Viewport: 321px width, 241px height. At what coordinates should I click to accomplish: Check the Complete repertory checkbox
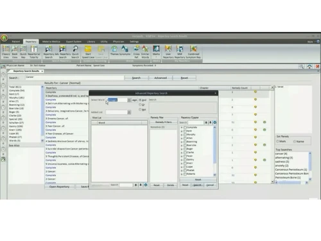coord(185,127)
